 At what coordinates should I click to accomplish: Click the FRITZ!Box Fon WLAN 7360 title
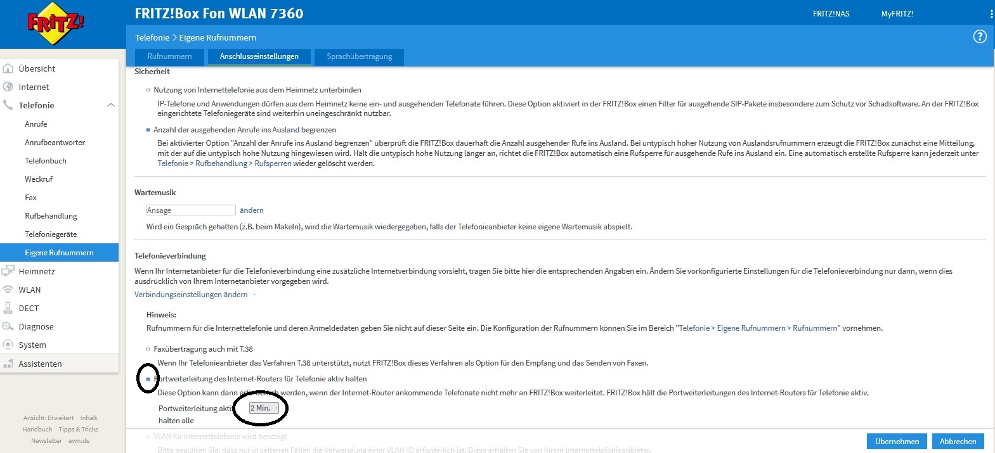point(219,13)
